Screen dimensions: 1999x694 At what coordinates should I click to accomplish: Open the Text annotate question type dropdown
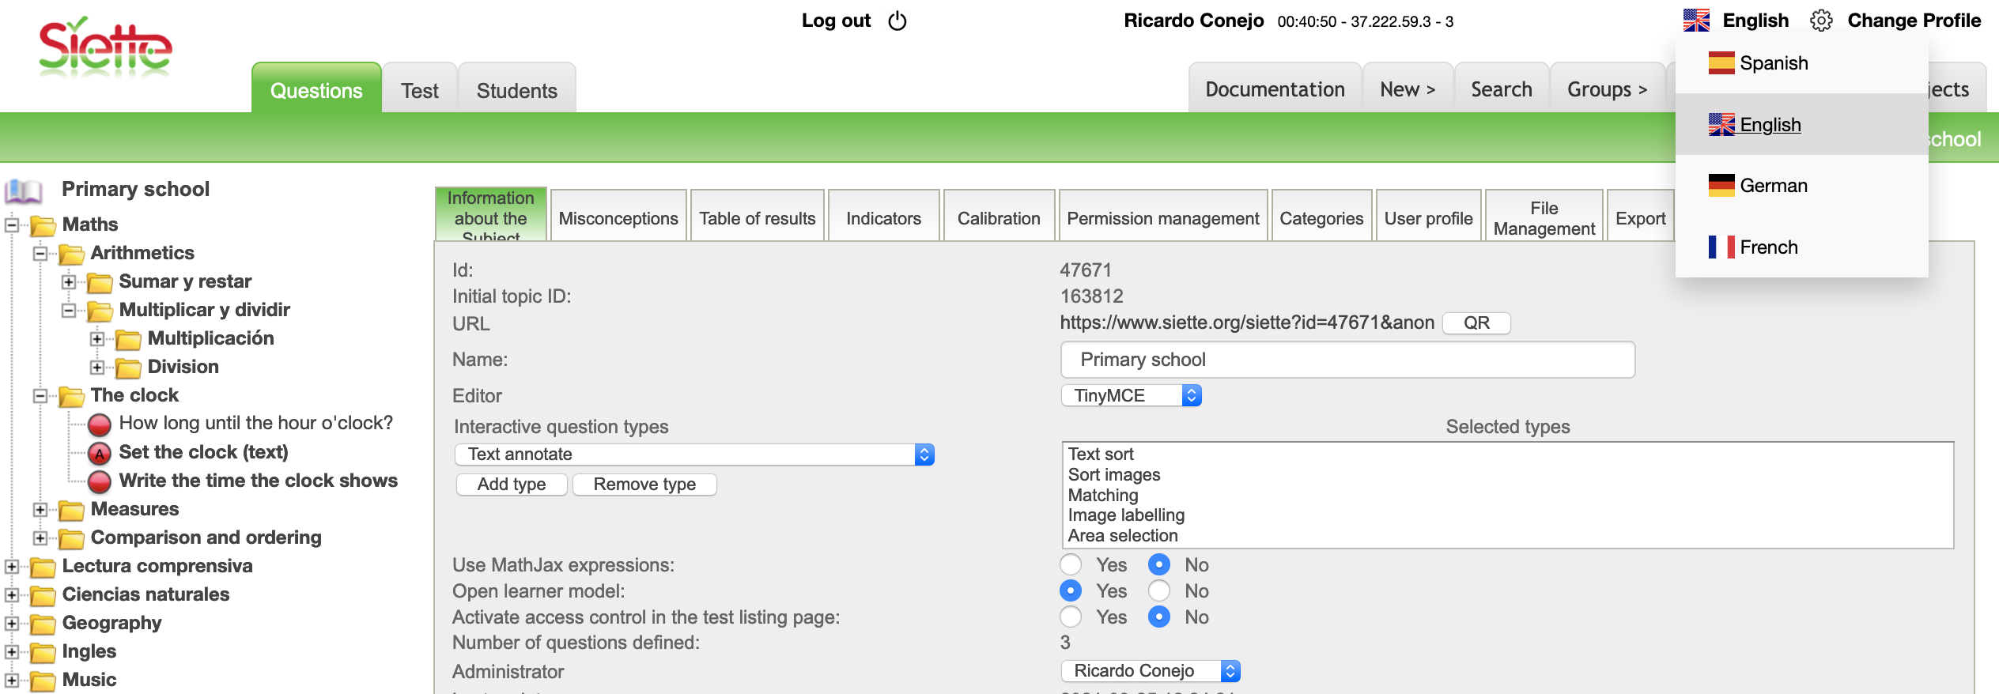coord(693,454)
